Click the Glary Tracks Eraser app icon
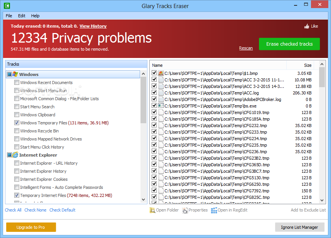 click(7, 6)
